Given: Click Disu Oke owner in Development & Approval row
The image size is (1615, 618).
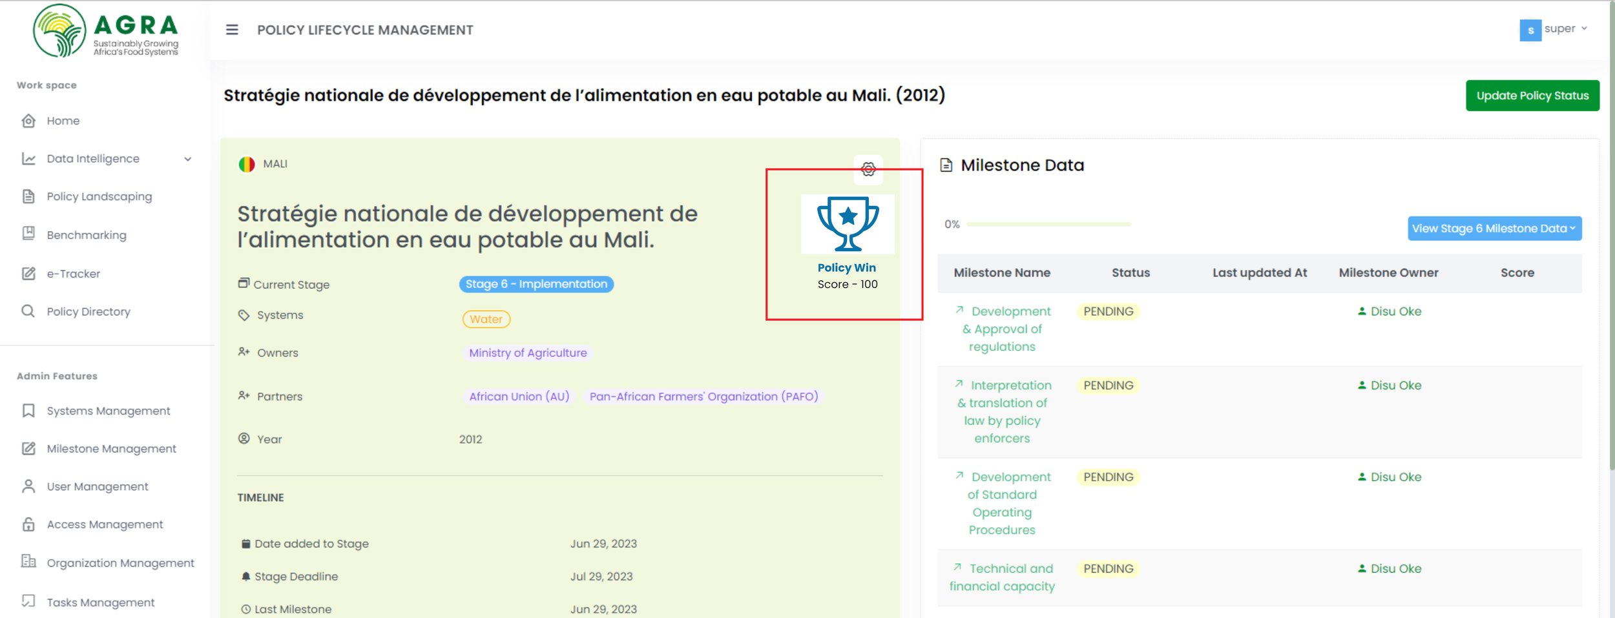Looking at the screenshot, I should coord(1390,311).
